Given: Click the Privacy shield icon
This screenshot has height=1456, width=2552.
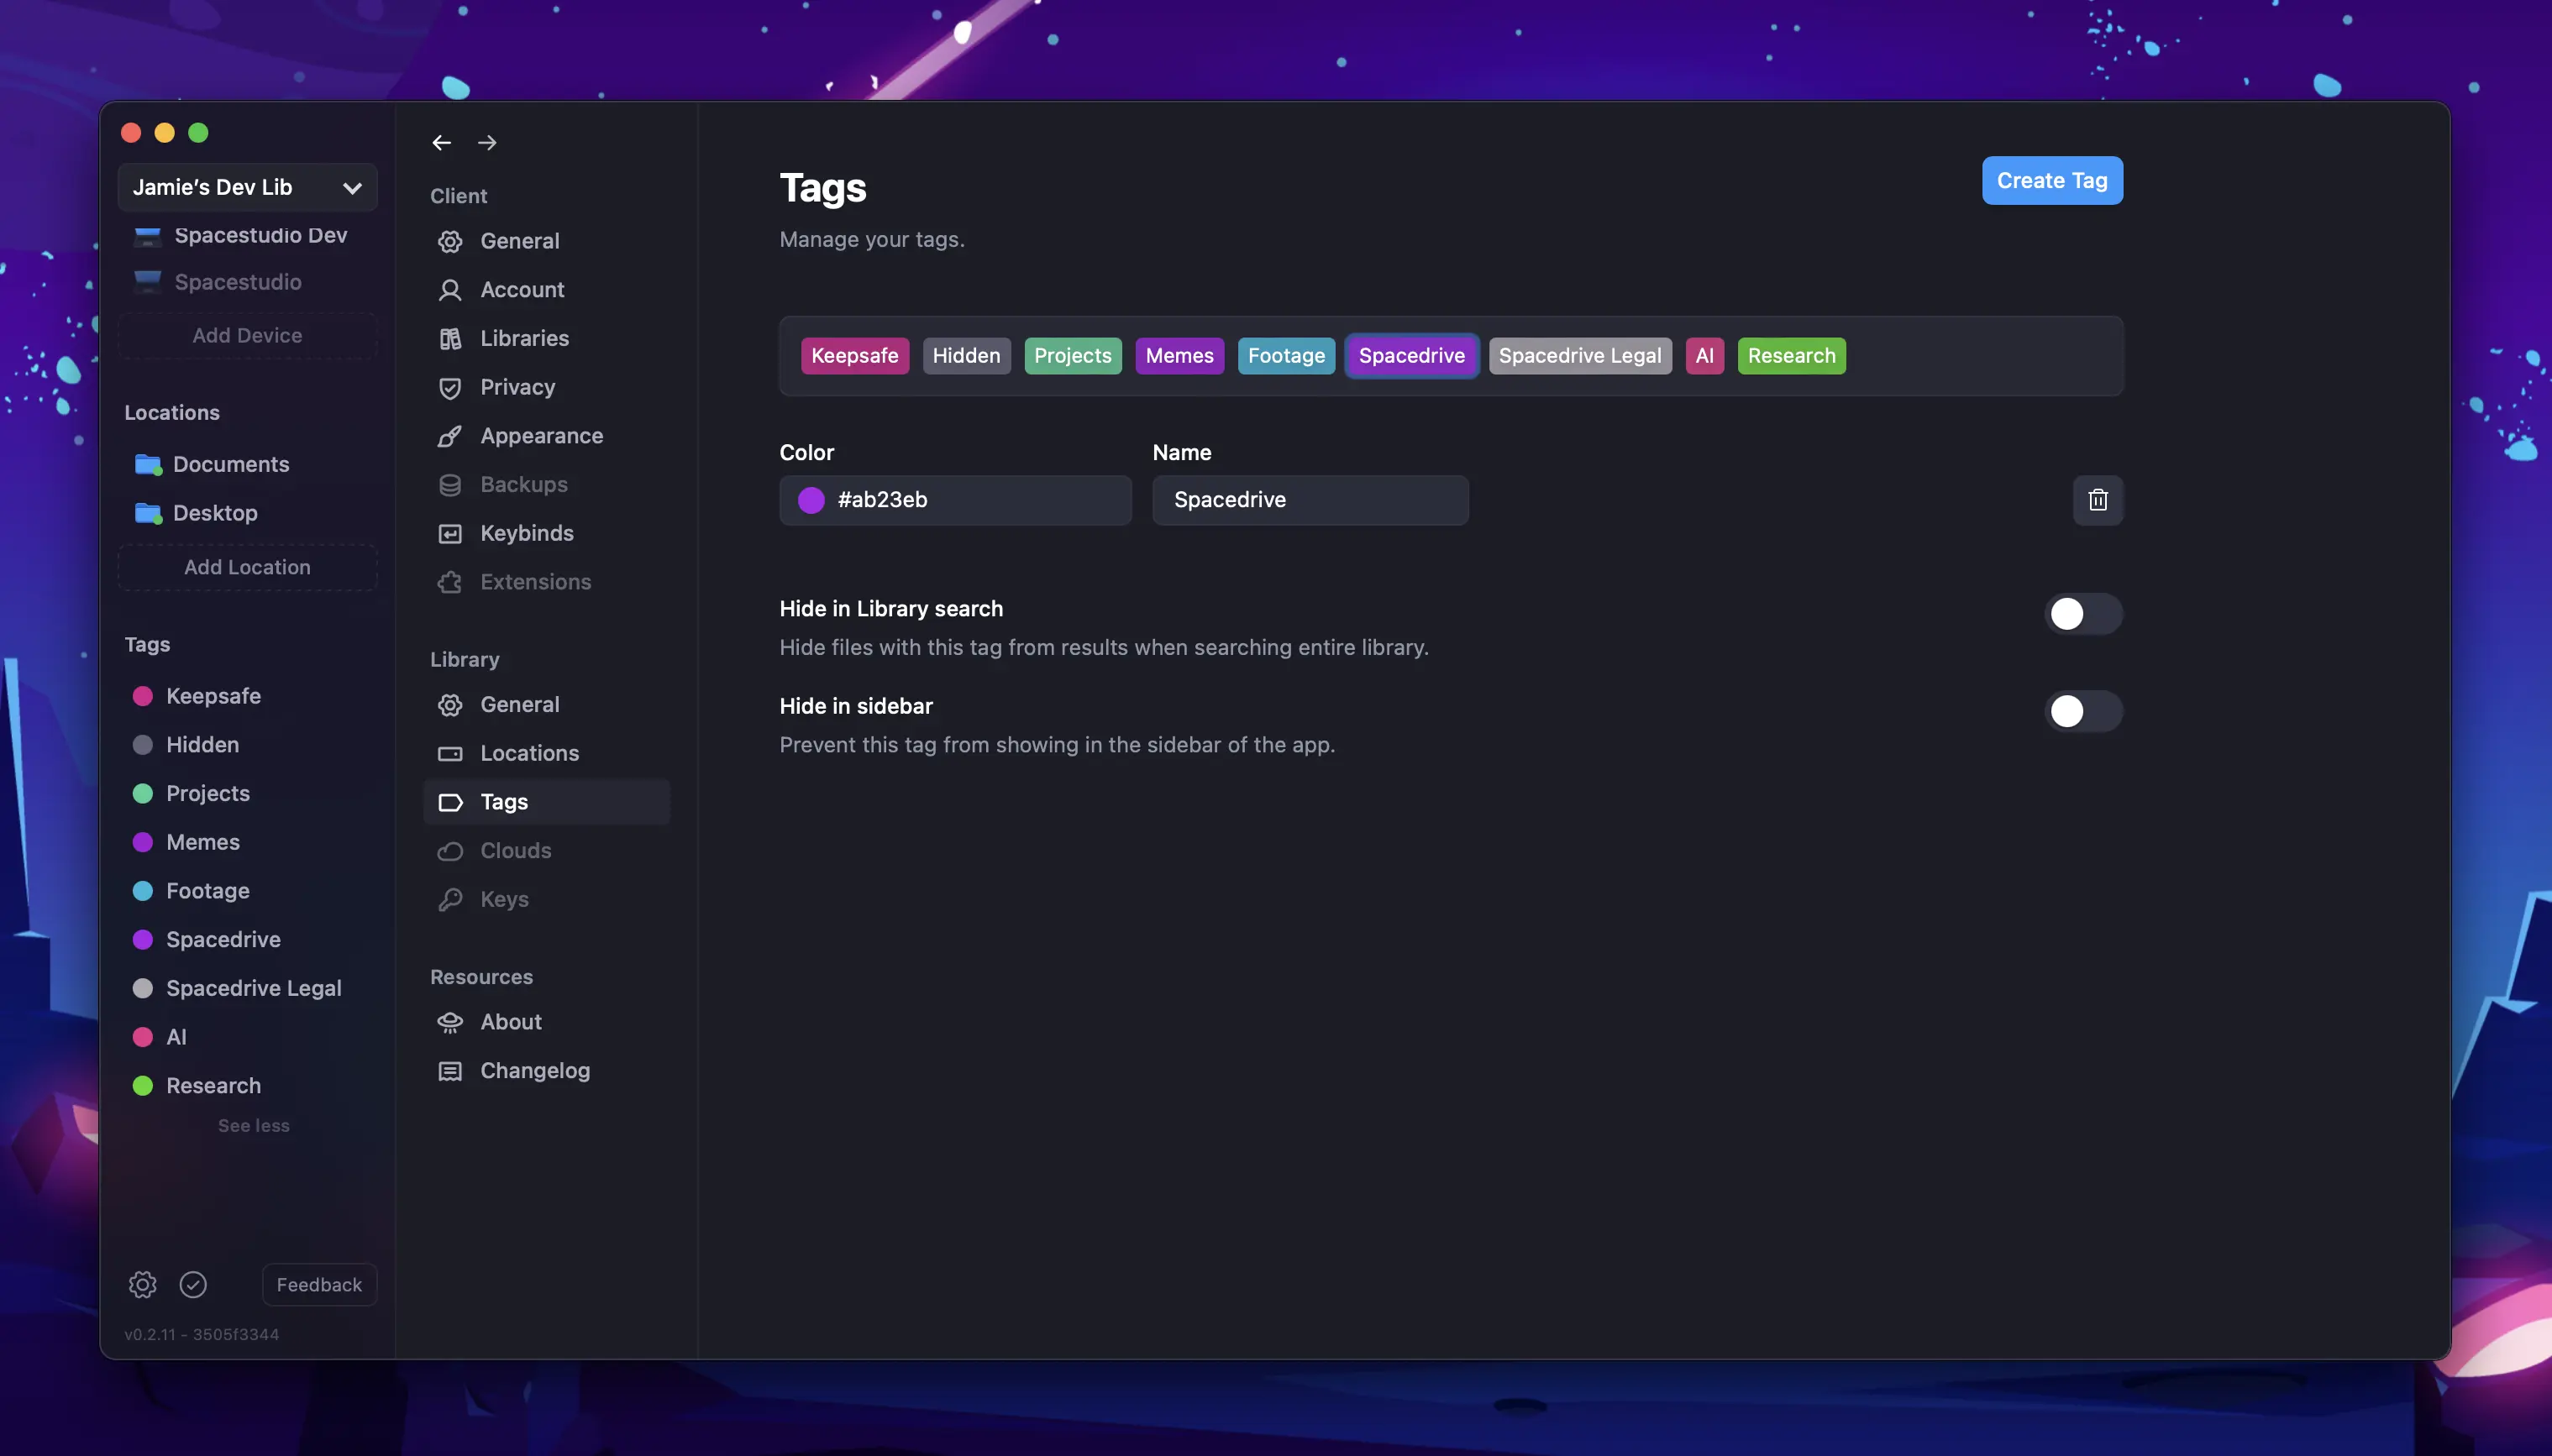Looking at the screenshot, I should click(450, 388).
